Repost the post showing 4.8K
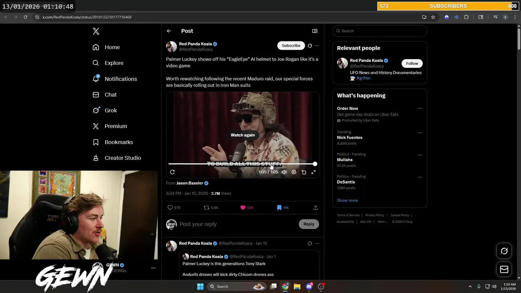Image resolution: width=521 pixels, height=293 pixels. (x=211, y=208)
